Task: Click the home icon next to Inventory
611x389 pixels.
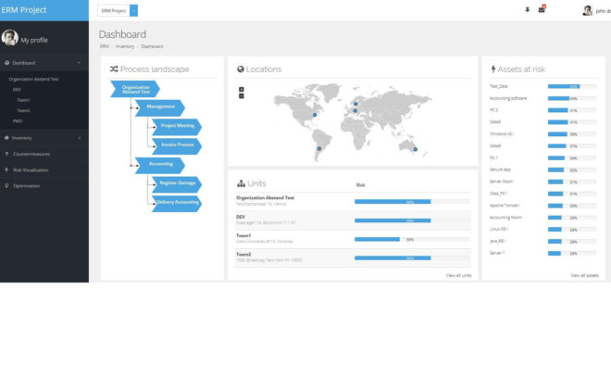Action: point(6,138)
